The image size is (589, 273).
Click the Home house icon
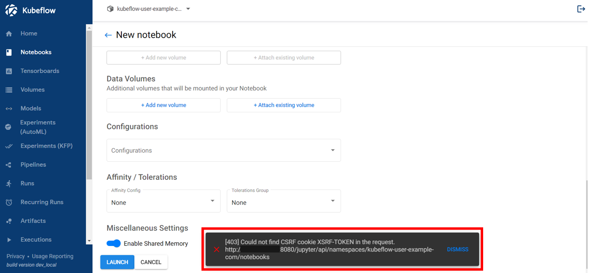click(x=9, y=34)
